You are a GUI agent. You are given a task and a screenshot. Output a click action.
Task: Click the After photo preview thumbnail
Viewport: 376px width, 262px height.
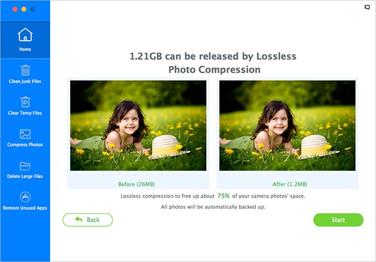pos(287,126)
